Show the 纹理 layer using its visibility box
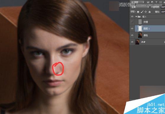Viewport: 165px width, 114px height. 132,22
